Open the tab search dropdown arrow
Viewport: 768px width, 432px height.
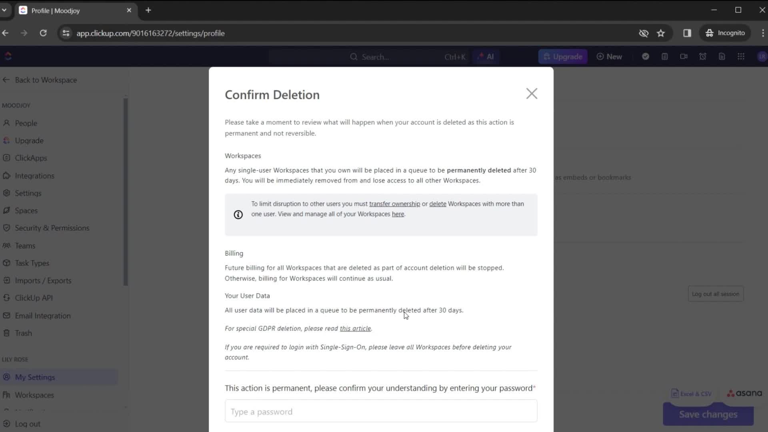[4, 10]
